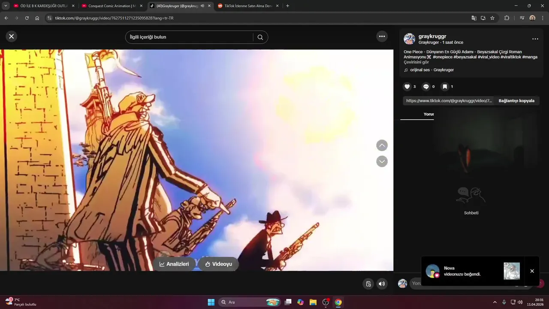Open weather widget showing 7°C
The image size is (549, 309).
[21, 302]
